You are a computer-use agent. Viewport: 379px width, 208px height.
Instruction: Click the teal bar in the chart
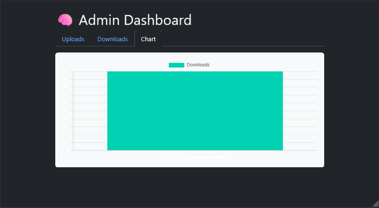(x=195, y=111)
